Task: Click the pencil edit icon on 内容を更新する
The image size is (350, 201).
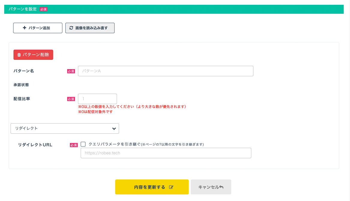Action: point(171,187)
